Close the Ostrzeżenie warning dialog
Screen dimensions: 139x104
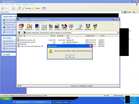tap(91, 46)
